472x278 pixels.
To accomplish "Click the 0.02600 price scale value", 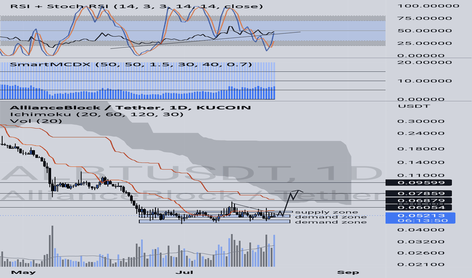I will click(421, 253).
